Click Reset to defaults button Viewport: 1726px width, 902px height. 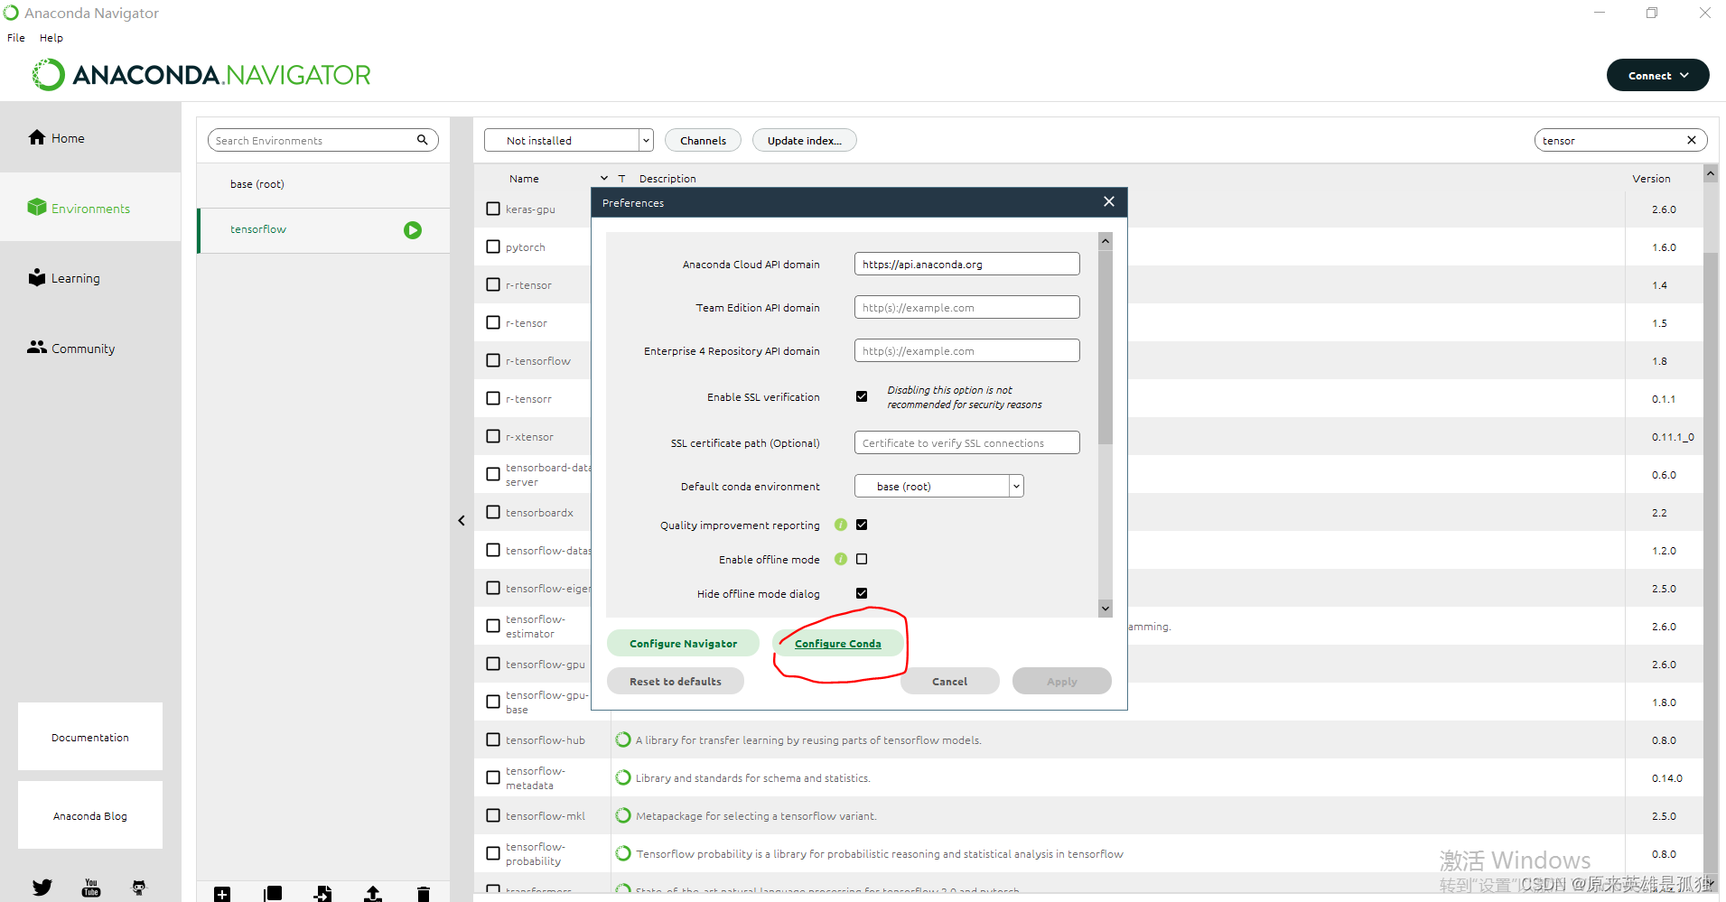pos(676,681)
